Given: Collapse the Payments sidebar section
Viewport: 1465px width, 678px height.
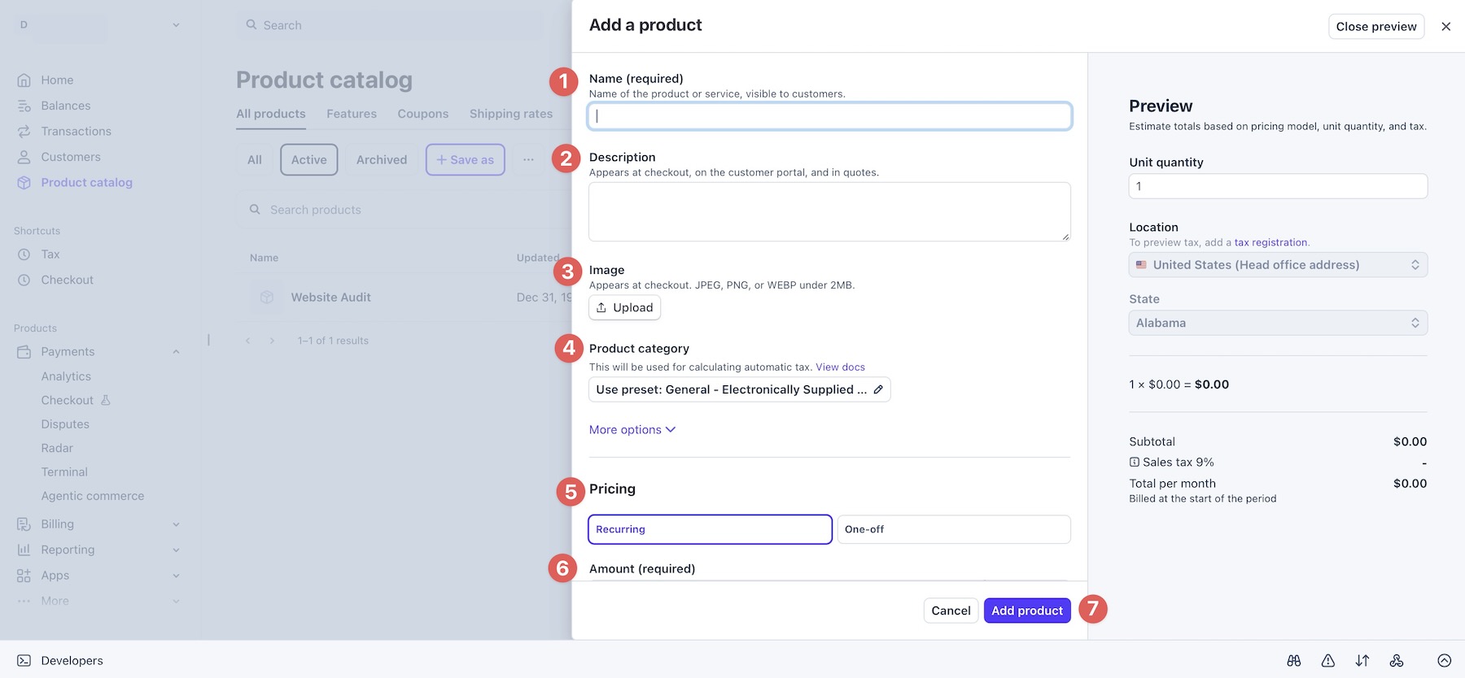Looking at the screenshot, I should coord(176,352).
